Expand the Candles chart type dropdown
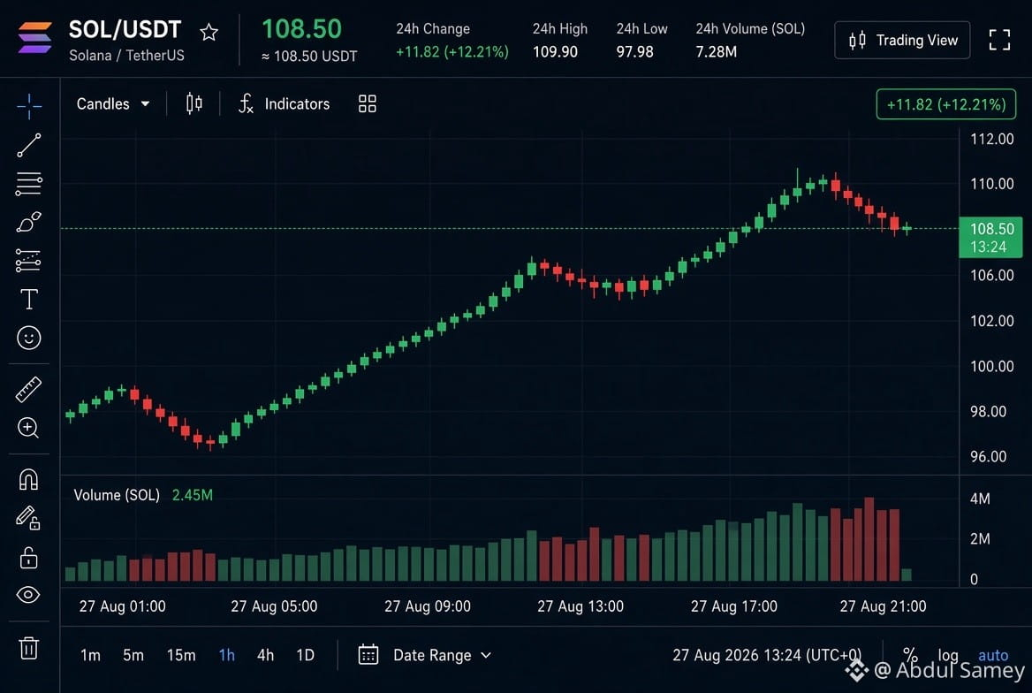 112,104
